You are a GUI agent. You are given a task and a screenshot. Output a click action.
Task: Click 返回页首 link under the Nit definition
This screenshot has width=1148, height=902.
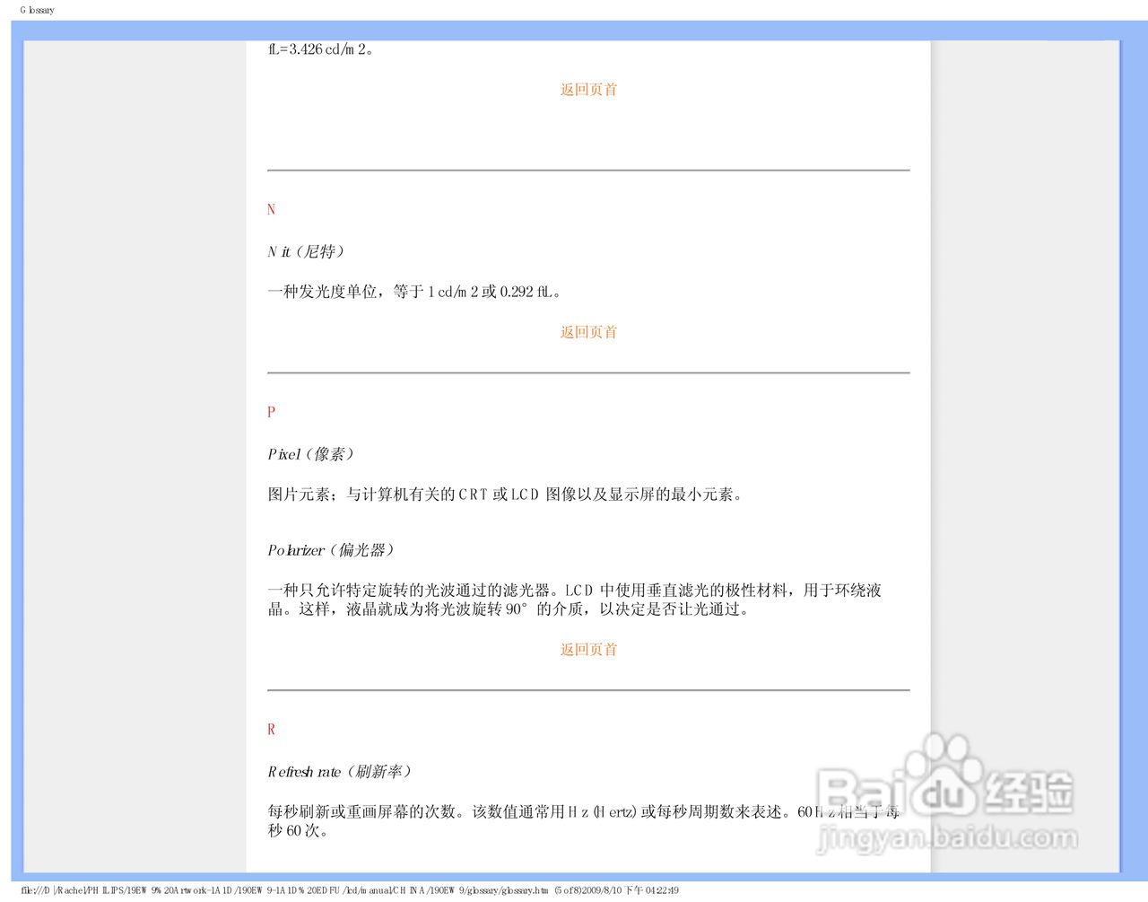point(588,332)
